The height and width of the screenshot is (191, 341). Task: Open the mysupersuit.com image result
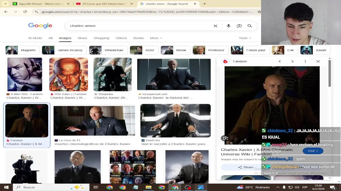point(174,75)
